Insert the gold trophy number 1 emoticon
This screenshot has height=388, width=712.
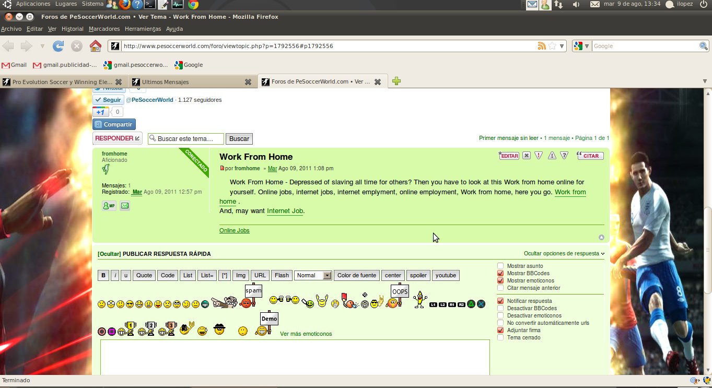pyautogui.click(x=126, y=328)
